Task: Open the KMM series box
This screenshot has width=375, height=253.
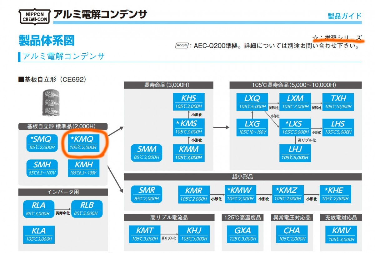Action: pos(189,153)
